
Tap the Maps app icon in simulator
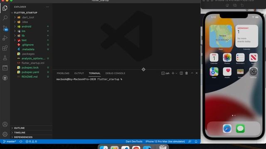point(214,72)
